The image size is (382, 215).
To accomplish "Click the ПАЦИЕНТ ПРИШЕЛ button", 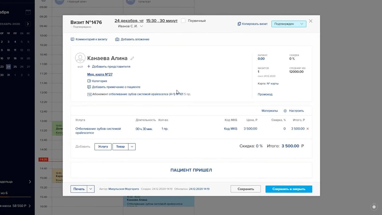I will click(191, 170).
